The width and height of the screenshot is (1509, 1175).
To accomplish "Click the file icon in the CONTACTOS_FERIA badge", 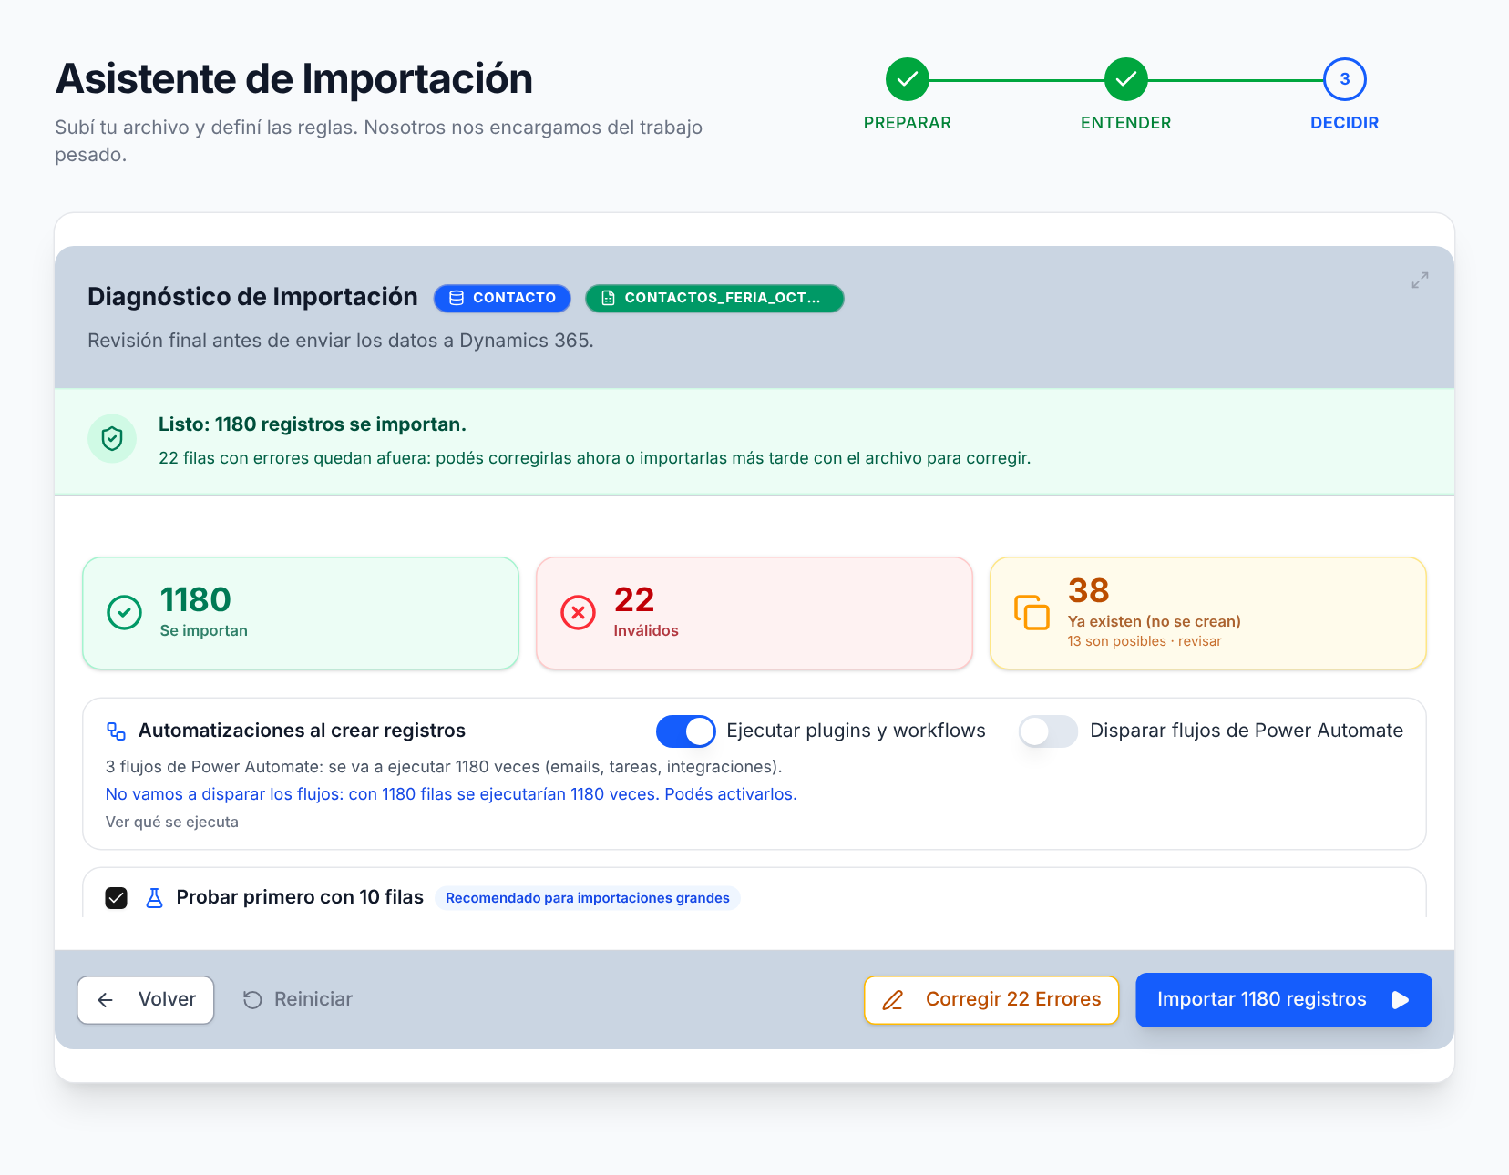I will pos(608,298).
